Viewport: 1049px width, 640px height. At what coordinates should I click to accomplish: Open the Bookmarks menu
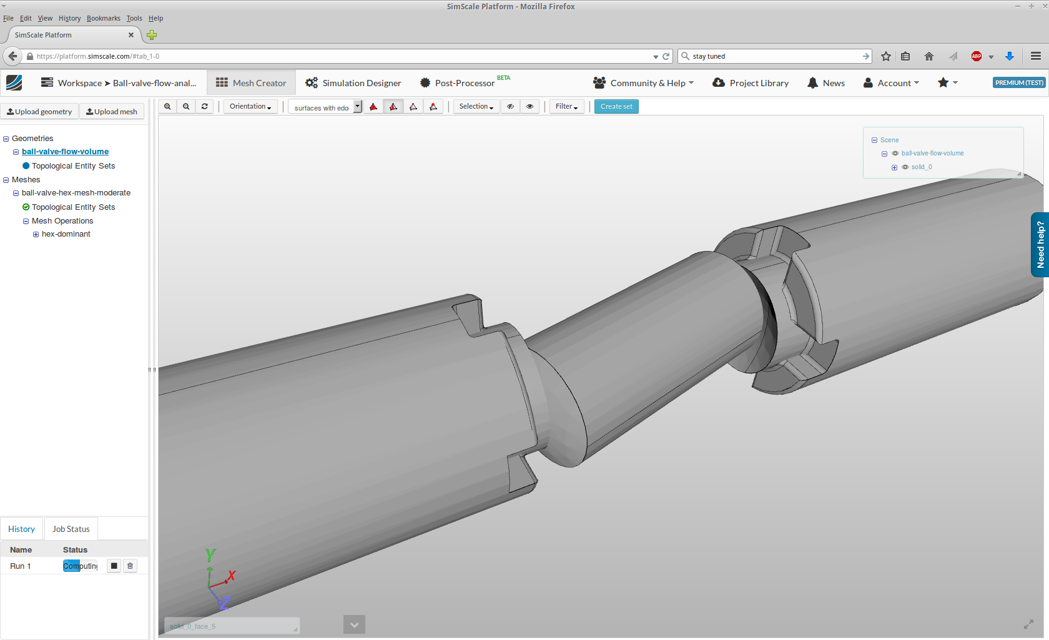(103, 18)
